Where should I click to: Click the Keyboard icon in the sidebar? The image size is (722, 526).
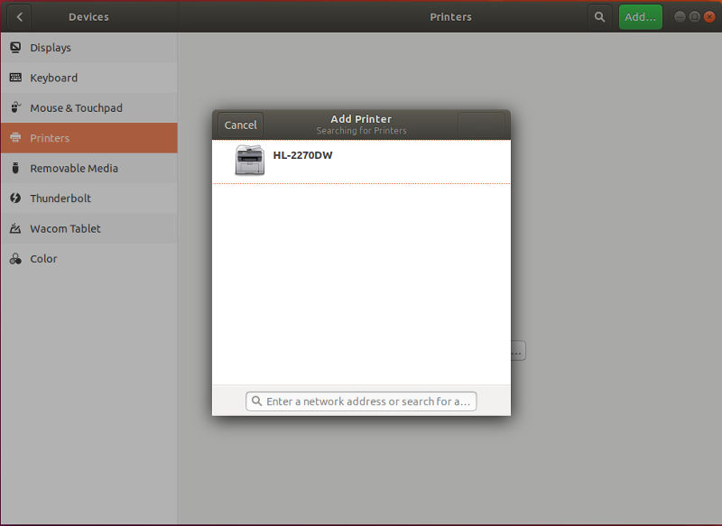click(x=15, y=78)
